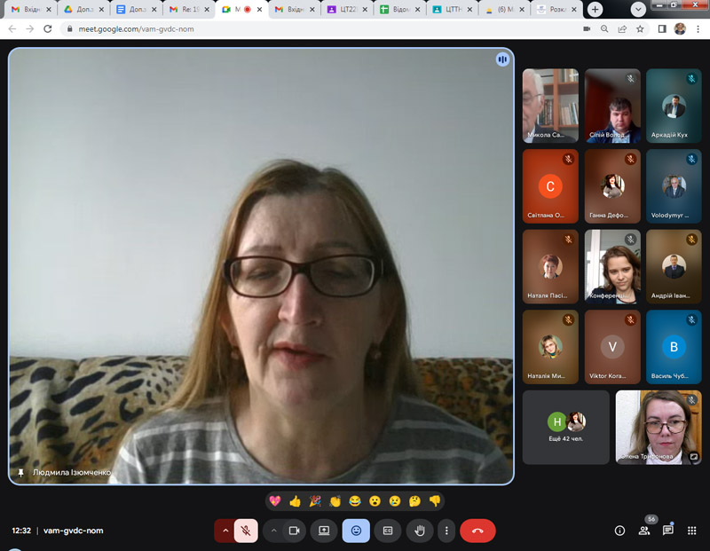Toggle the camera on or off

click(x=293, y=531)
